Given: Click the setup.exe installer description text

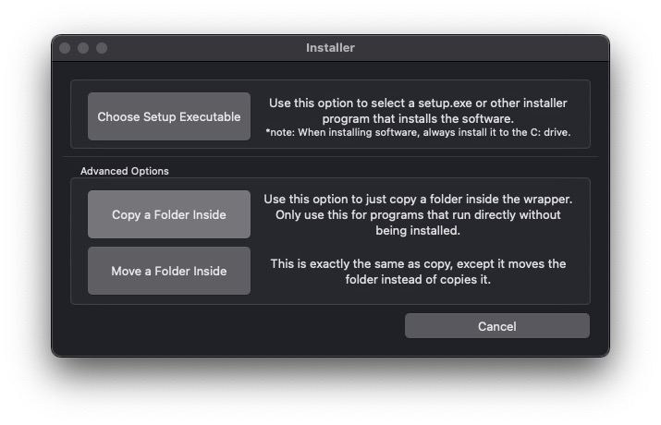Looking at the screenshot, I should 418,111.
